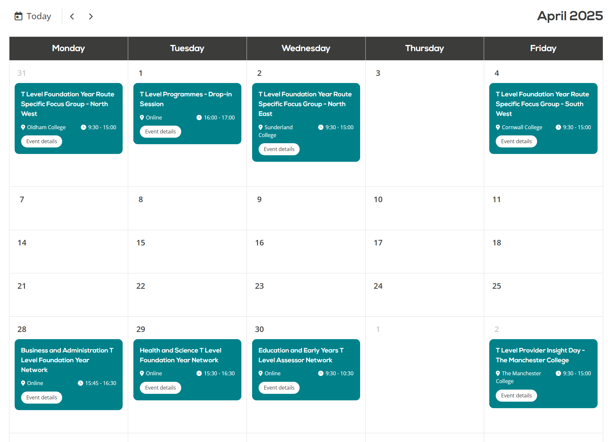Open Event details for North West focus group
This screenshot has width=608, height=442.
pyautogui.click(x=42, y=141)
